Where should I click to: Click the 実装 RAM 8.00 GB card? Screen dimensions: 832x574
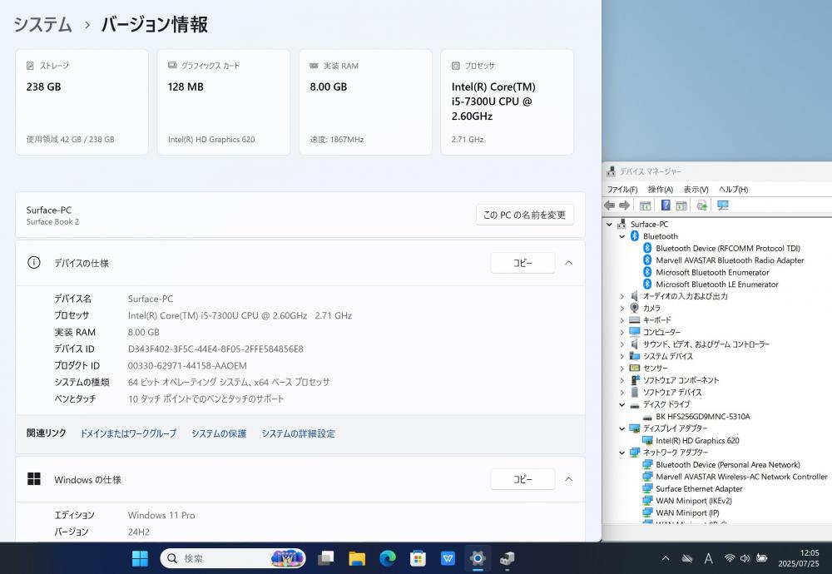(x=365, y=102)
